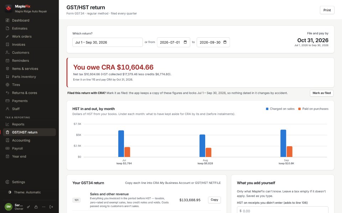Click the orange September purchases bar
342x213 pixels.
(x=289, y=152)
